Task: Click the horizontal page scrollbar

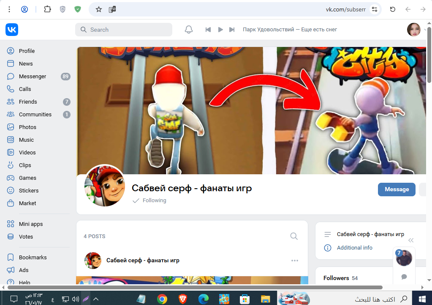Action: [x=195, y=287]
